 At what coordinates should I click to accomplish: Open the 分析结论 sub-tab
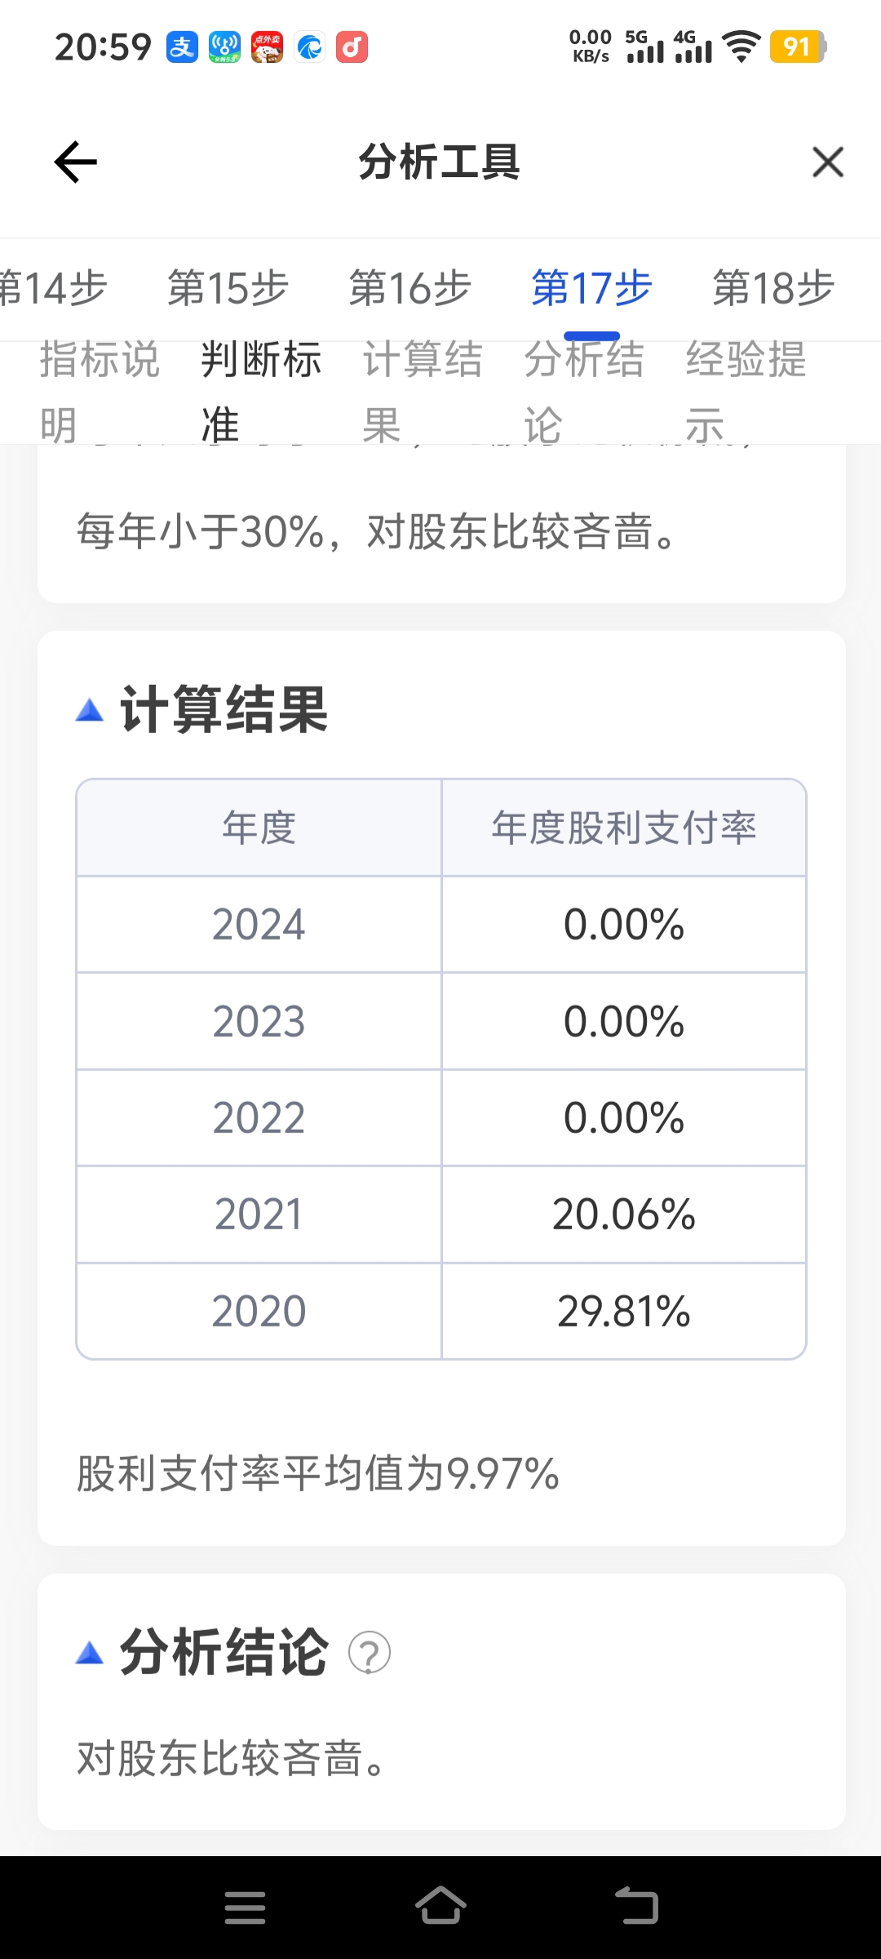coord(584,392)
